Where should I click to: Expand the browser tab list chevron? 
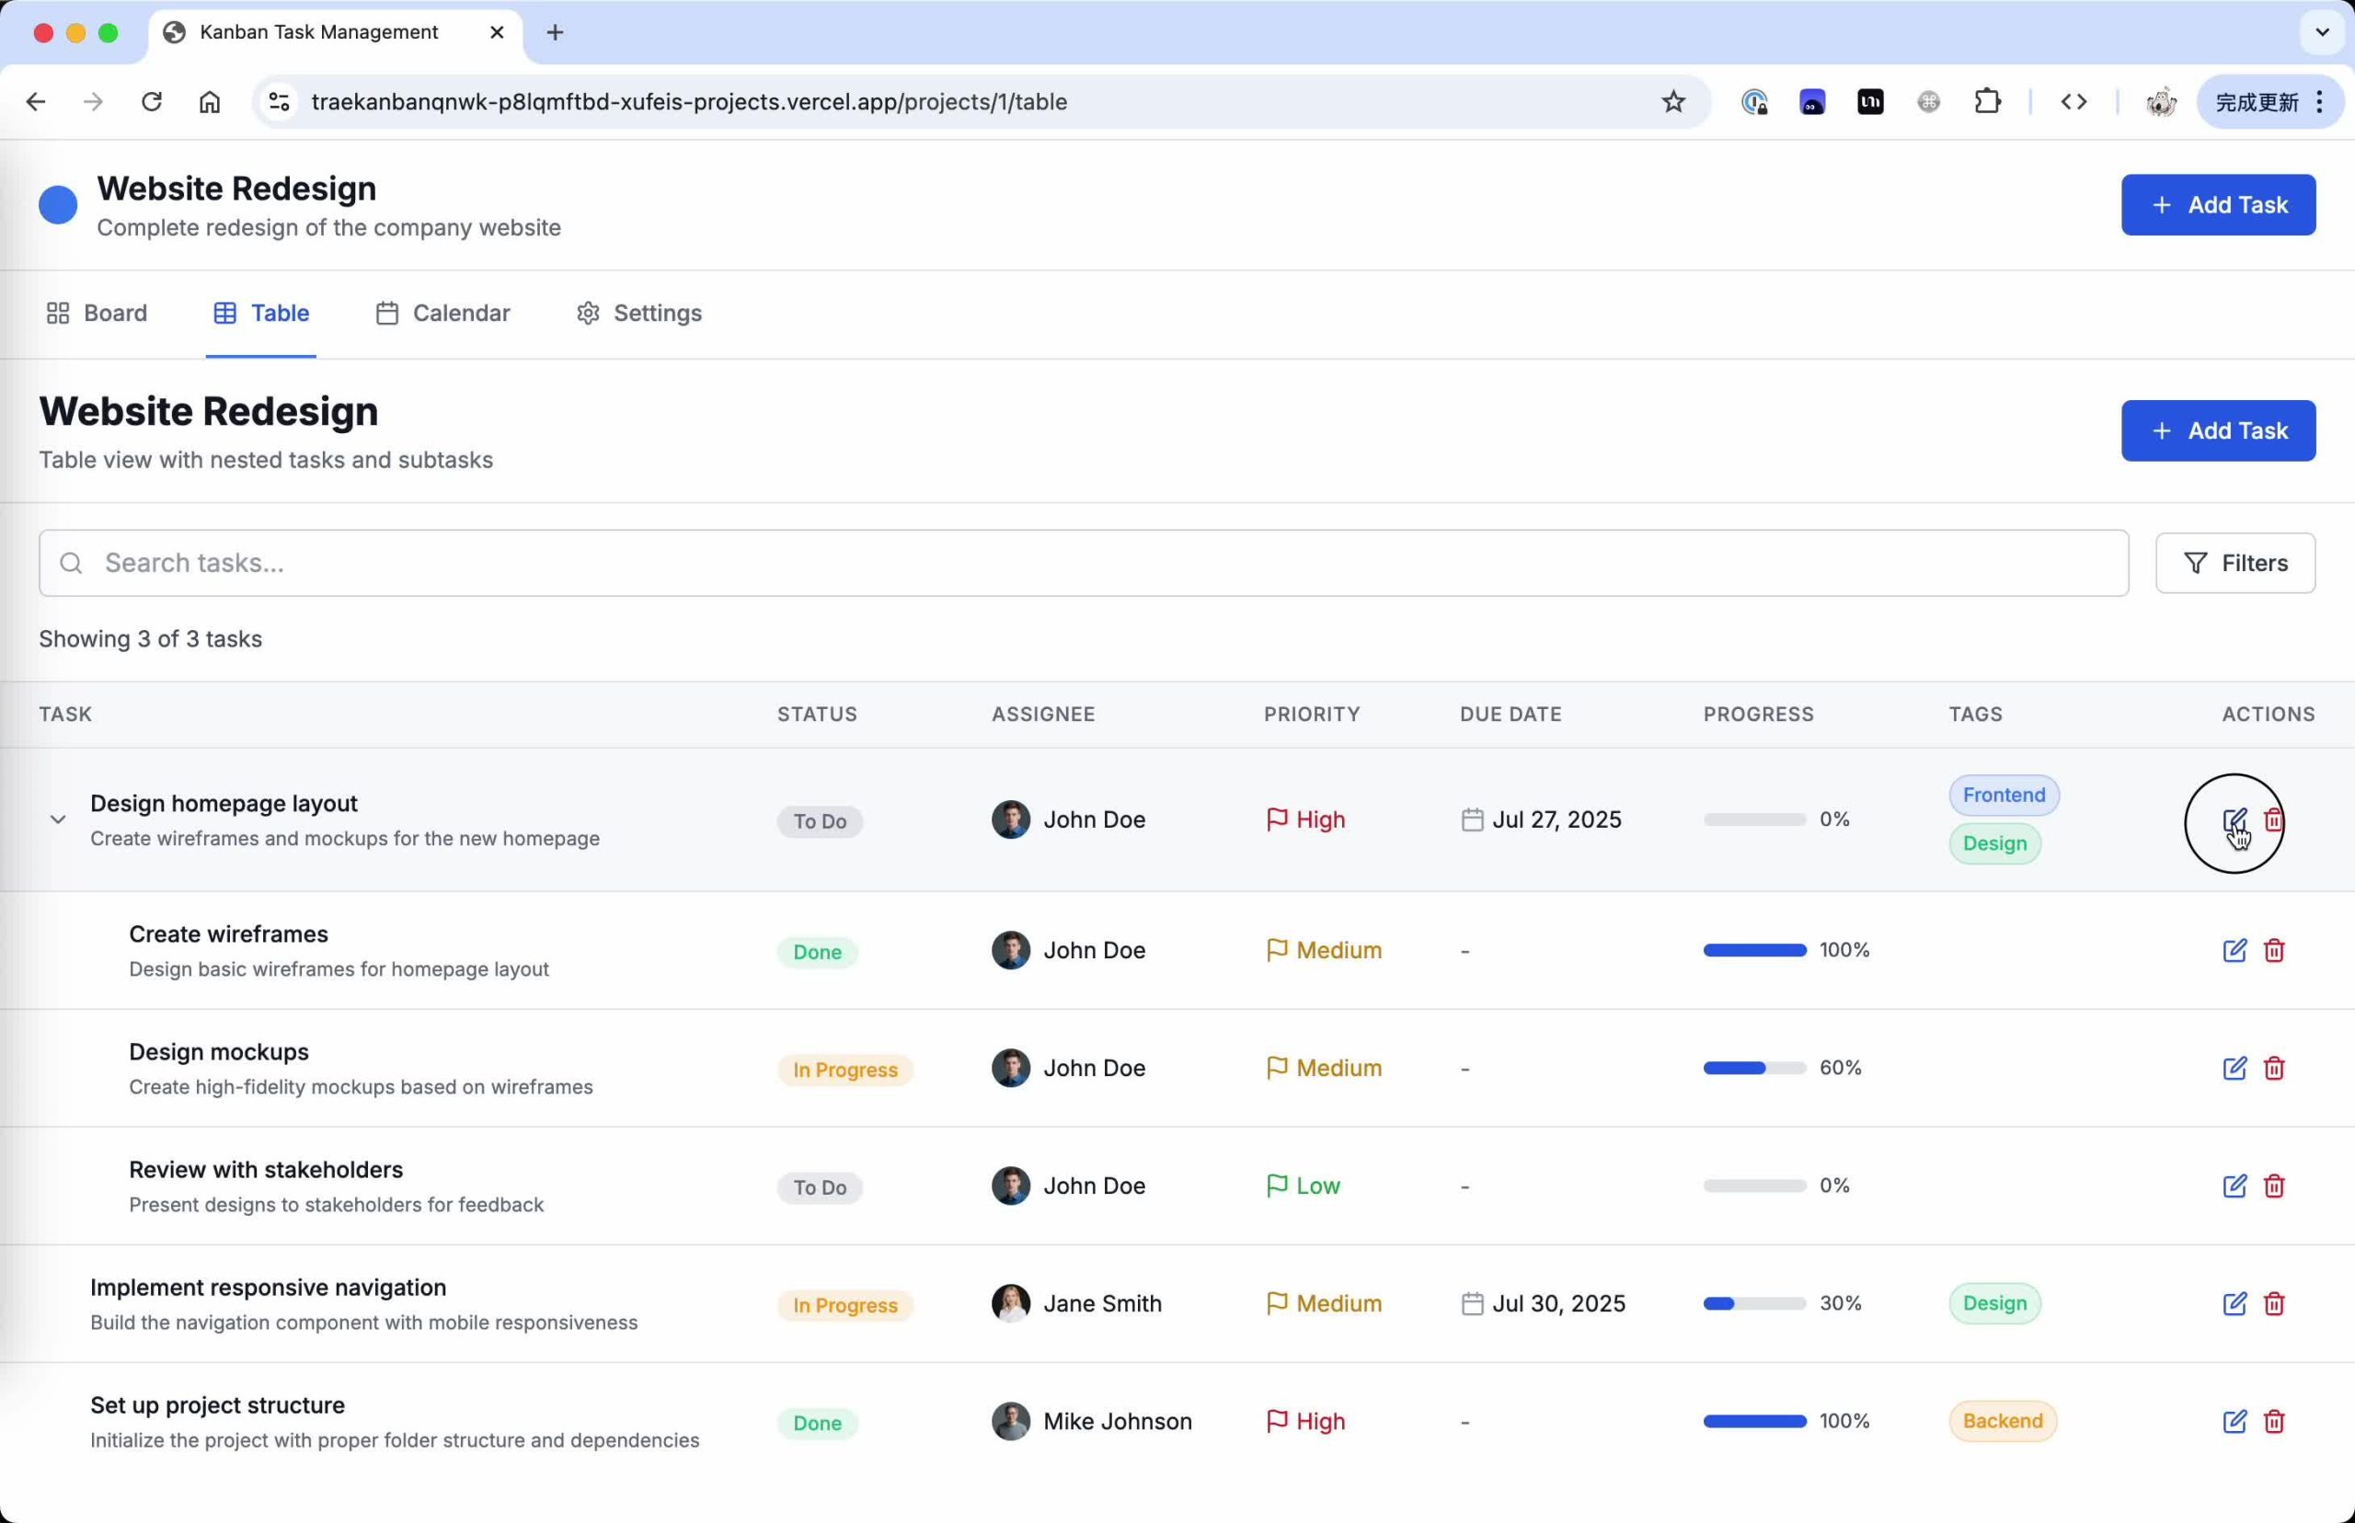(2321, 32)
